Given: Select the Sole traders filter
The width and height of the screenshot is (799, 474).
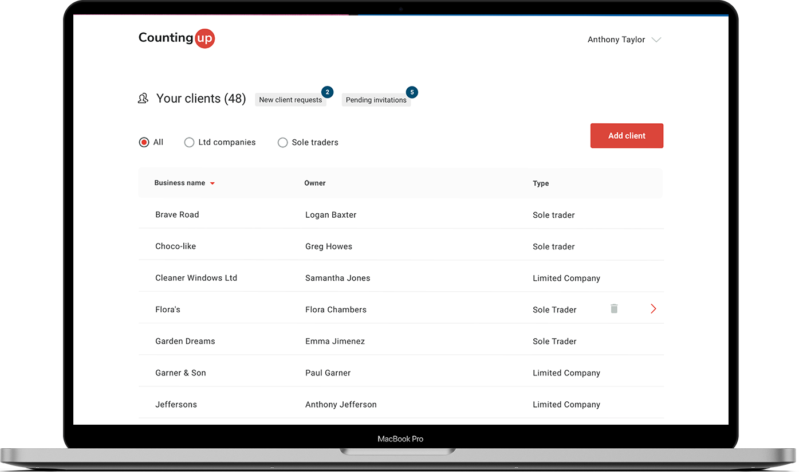Looking at the screenshot, I should tap(282, 142).
